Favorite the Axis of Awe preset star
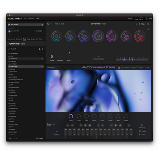The width and height of the screenshot is (159, 159). pyautogui.click(x=42, y=67)
